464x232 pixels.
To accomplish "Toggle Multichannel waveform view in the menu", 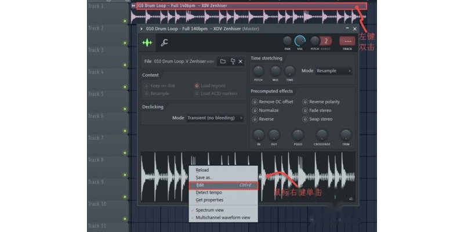I will tap(223, 217).
